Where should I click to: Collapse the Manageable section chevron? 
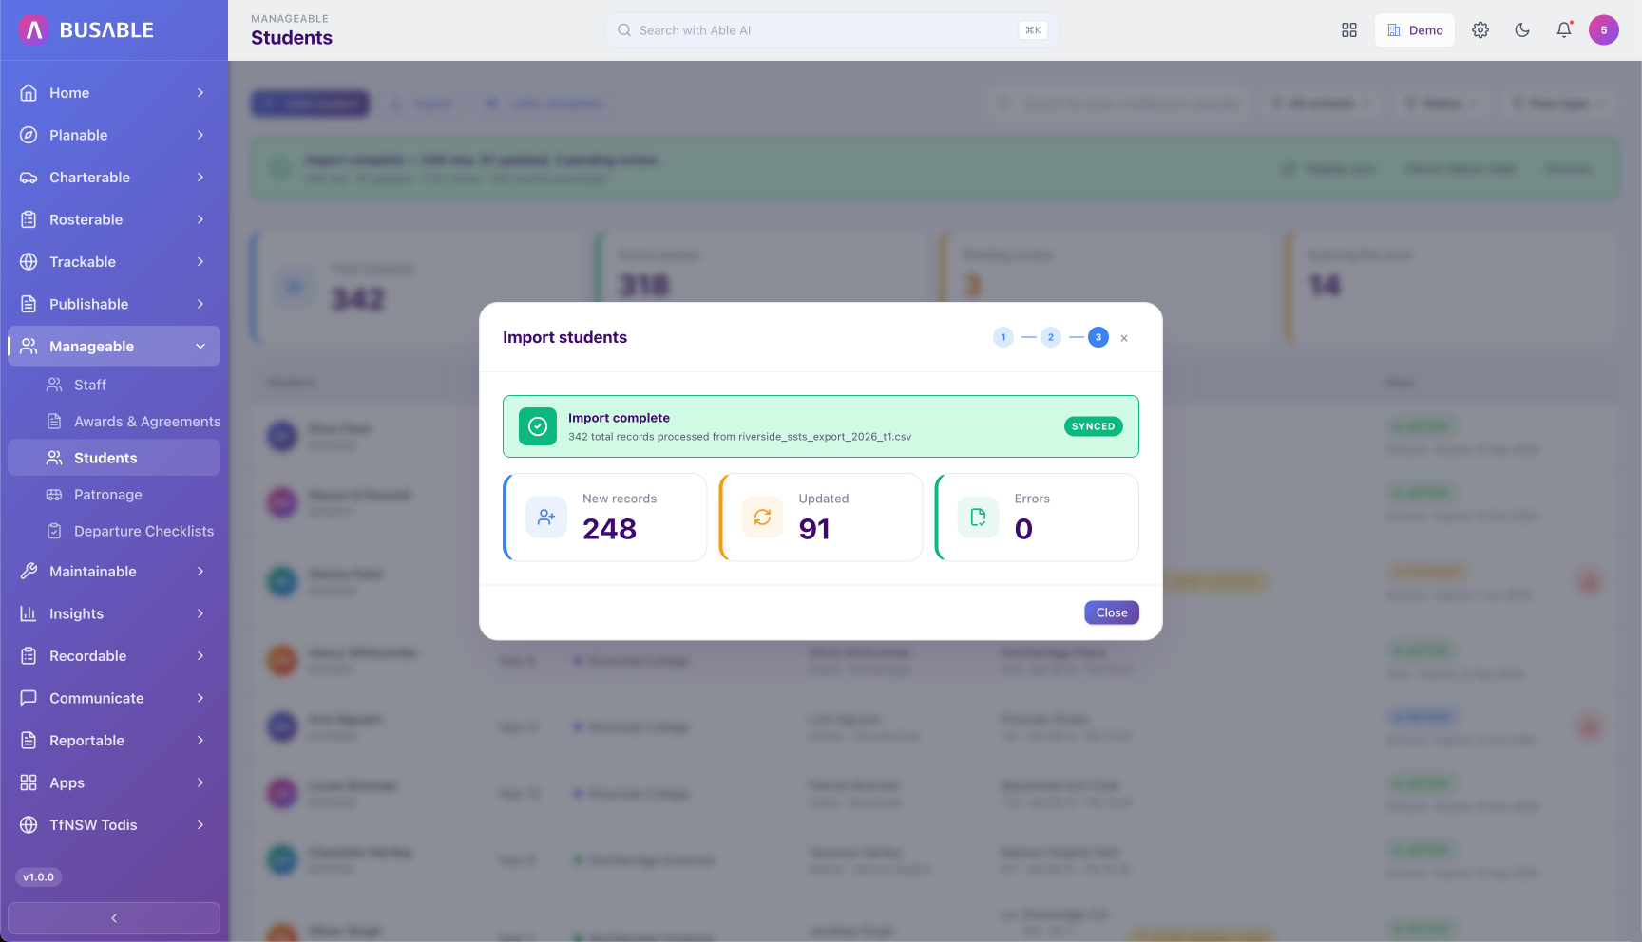point(200,347)
